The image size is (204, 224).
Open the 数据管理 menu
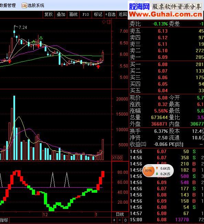click(x=8, y=6)
